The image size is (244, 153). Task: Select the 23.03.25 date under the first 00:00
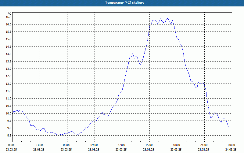pyautogui.click(x=11, y=149)
